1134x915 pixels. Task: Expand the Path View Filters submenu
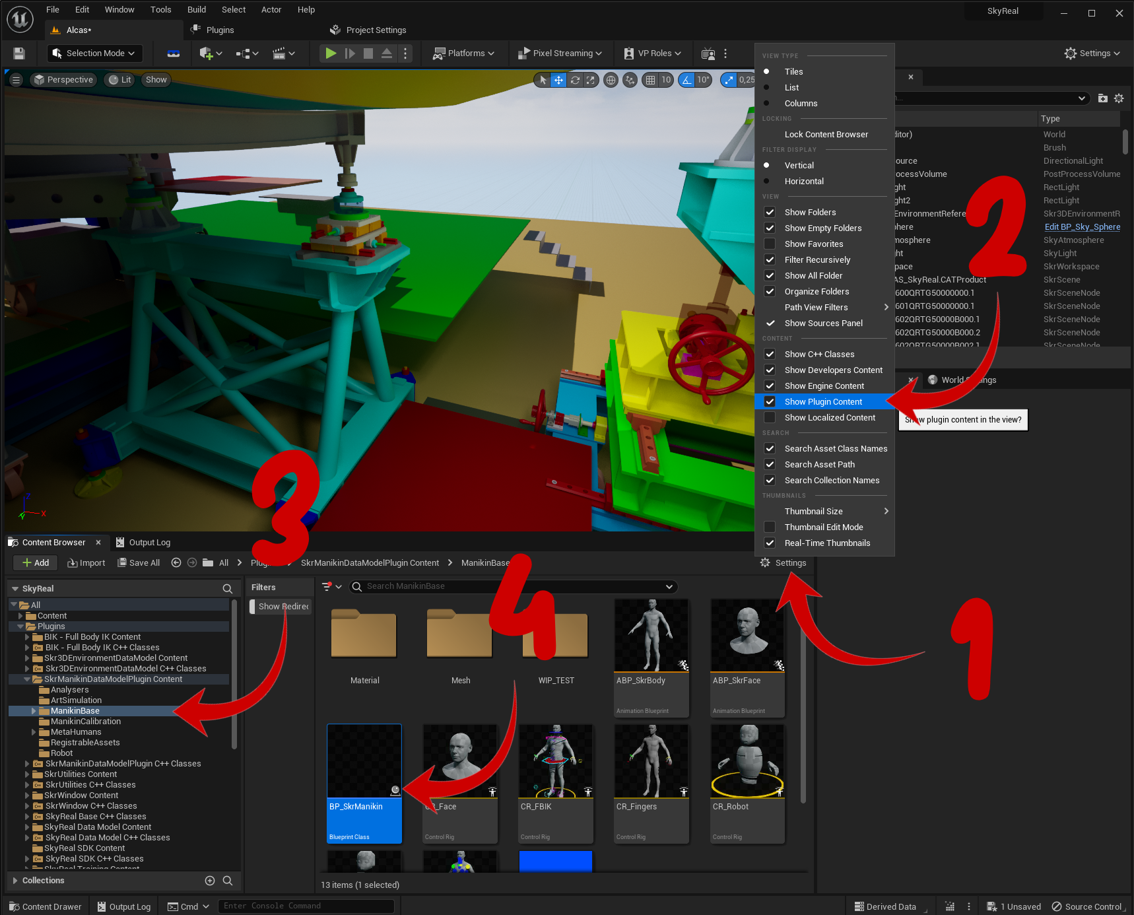[824, 307]
